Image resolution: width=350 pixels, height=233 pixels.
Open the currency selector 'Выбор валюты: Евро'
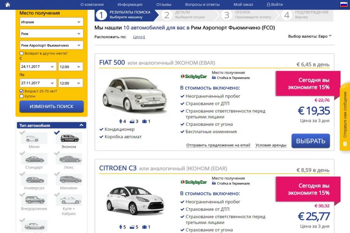tap(310, 37)
